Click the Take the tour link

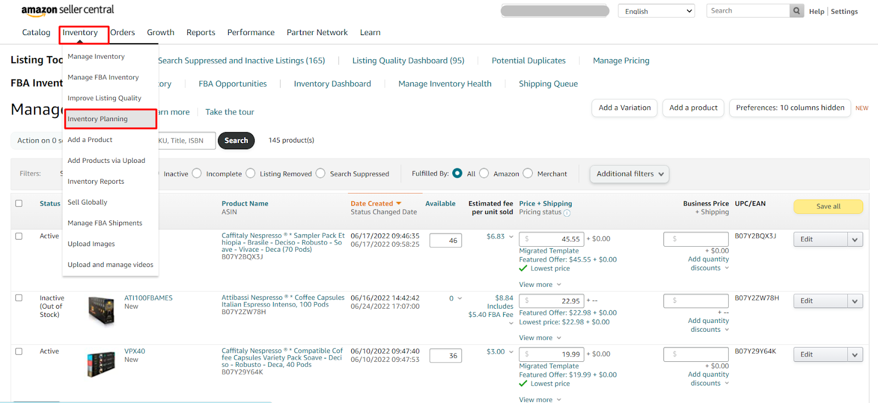click(230, 112)
